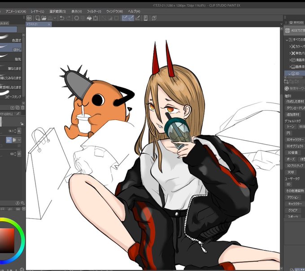Click the Save icon in toolbar
Screen dimensions: 305x271
click(50, 18)
